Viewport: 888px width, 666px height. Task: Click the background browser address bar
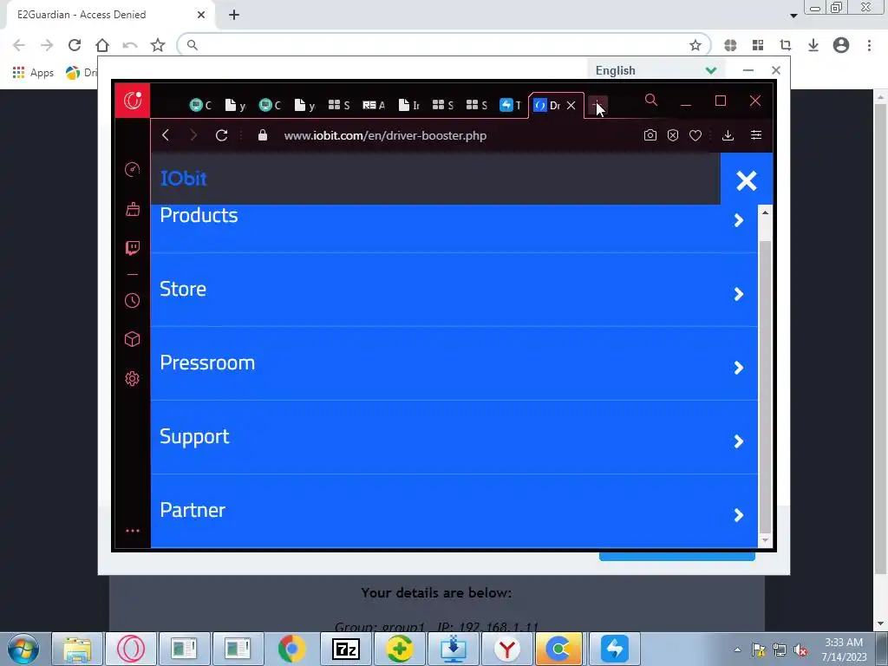pos(445,45)
